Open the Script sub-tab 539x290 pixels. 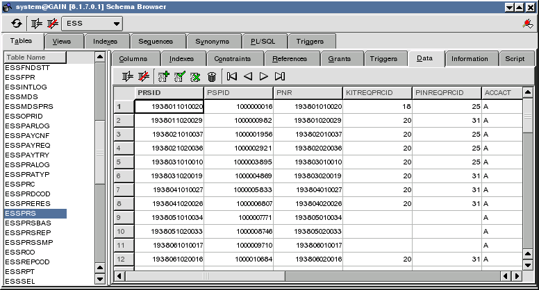pyautogui.click(x=515, y=59)
